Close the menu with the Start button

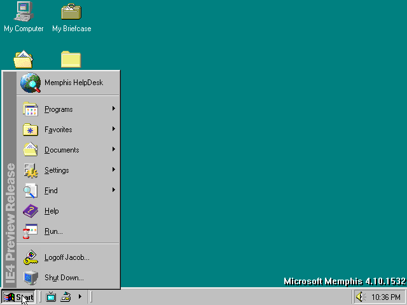click(18, 297)
